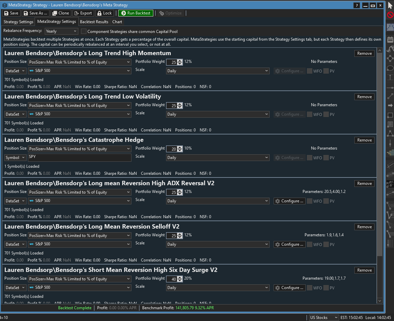Viewport: 394px width, 321px height.
Task: Open S&P 500 dataset dropdown for Long Trend Low Volatility
Action: pos(79,114)
